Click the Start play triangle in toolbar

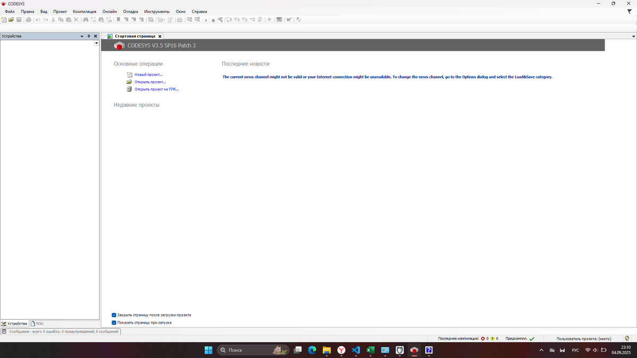coord(206,20)
